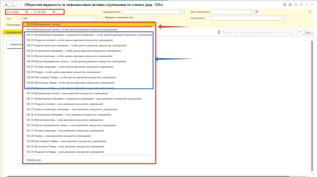Select 105.28 Товары особо ценное
The height and width of the screenshot is (177, 317).
89,72
